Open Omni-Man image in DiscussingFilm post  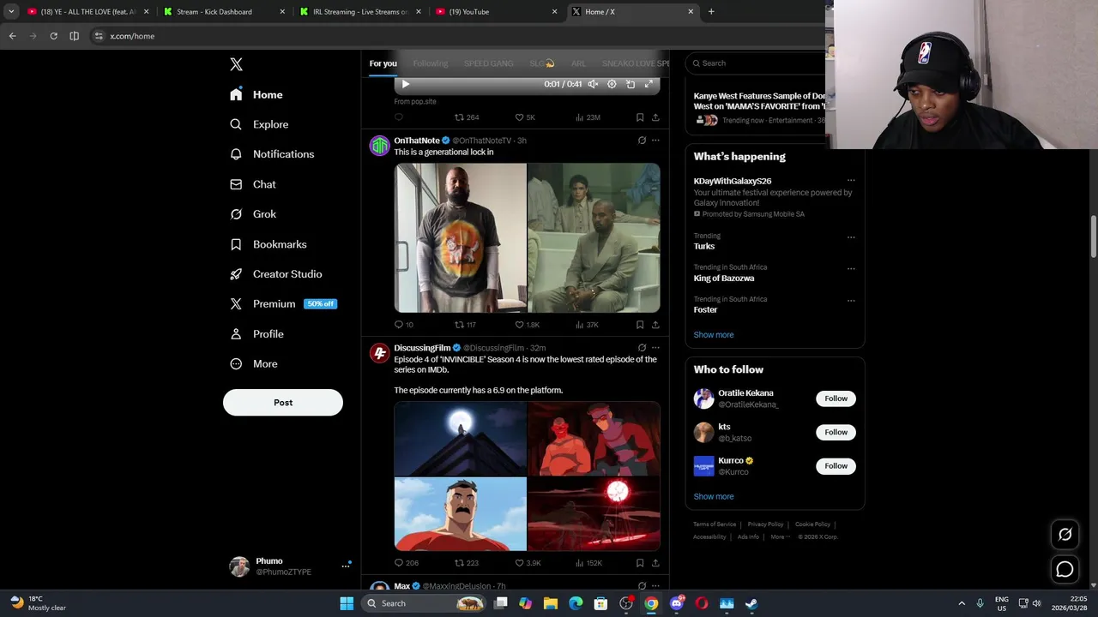click(460, 514)
